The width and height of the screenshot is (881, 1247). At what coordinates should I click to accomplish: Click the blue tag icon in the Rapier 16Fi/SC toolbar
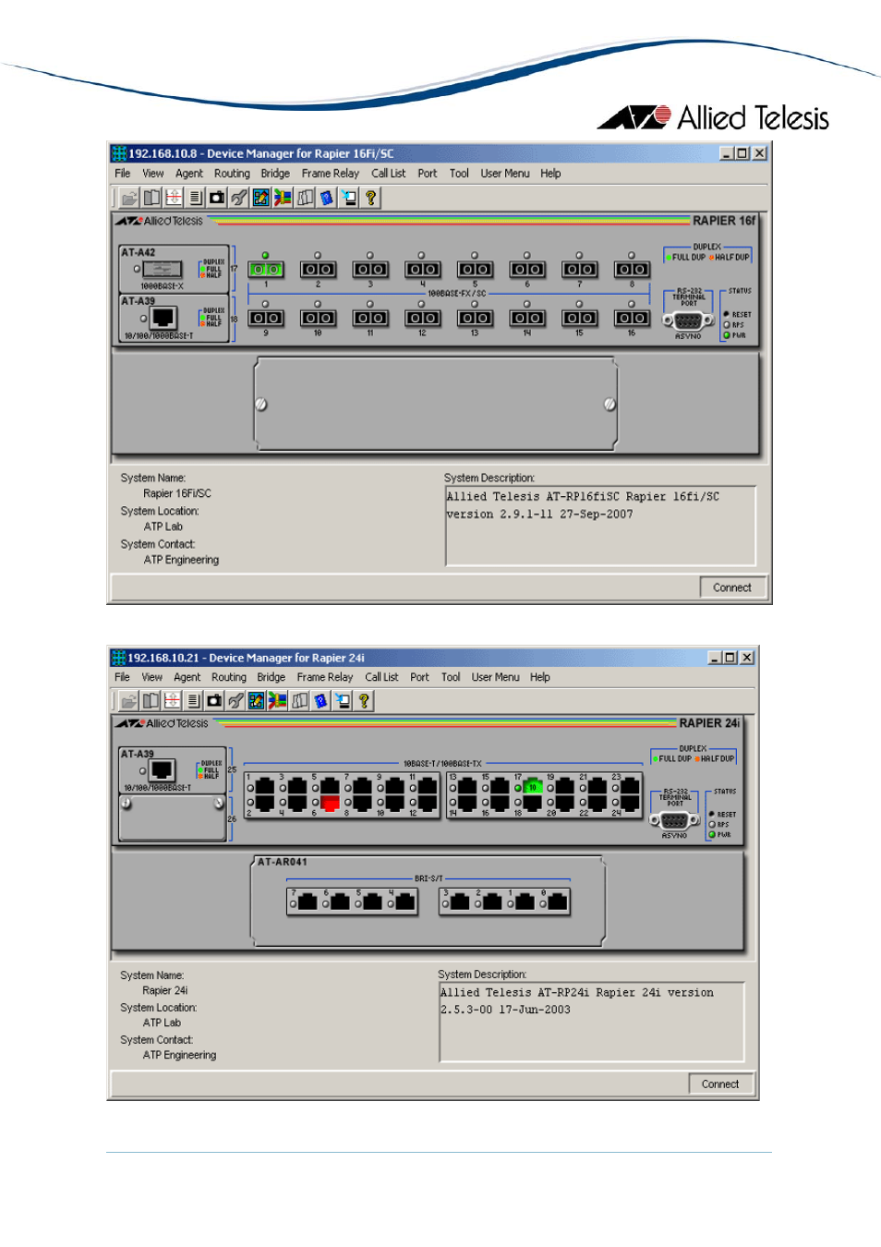(327, 198)
